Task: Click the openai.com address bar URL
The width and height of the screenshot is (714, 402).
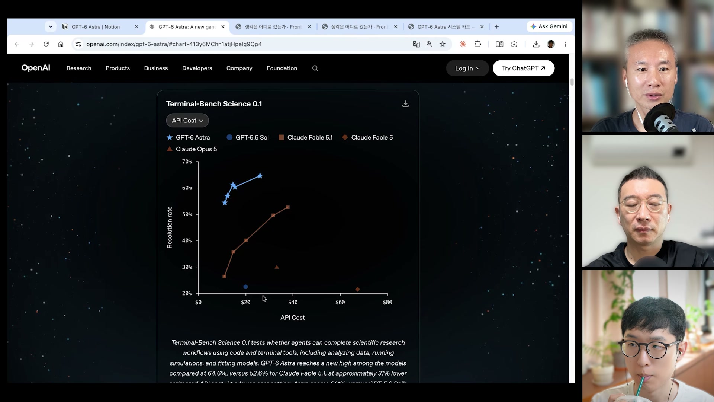Action: click(174, 44)
